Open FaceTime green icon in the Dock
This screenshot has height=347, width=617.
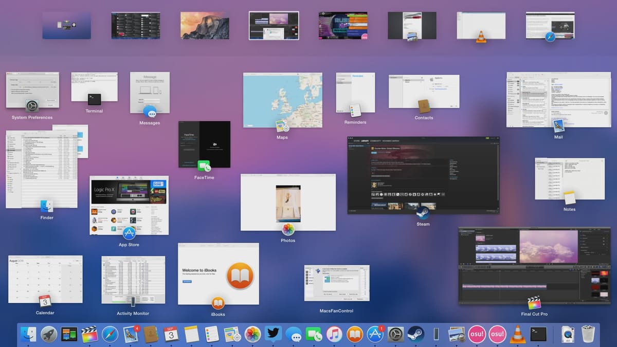pos(314,334)
